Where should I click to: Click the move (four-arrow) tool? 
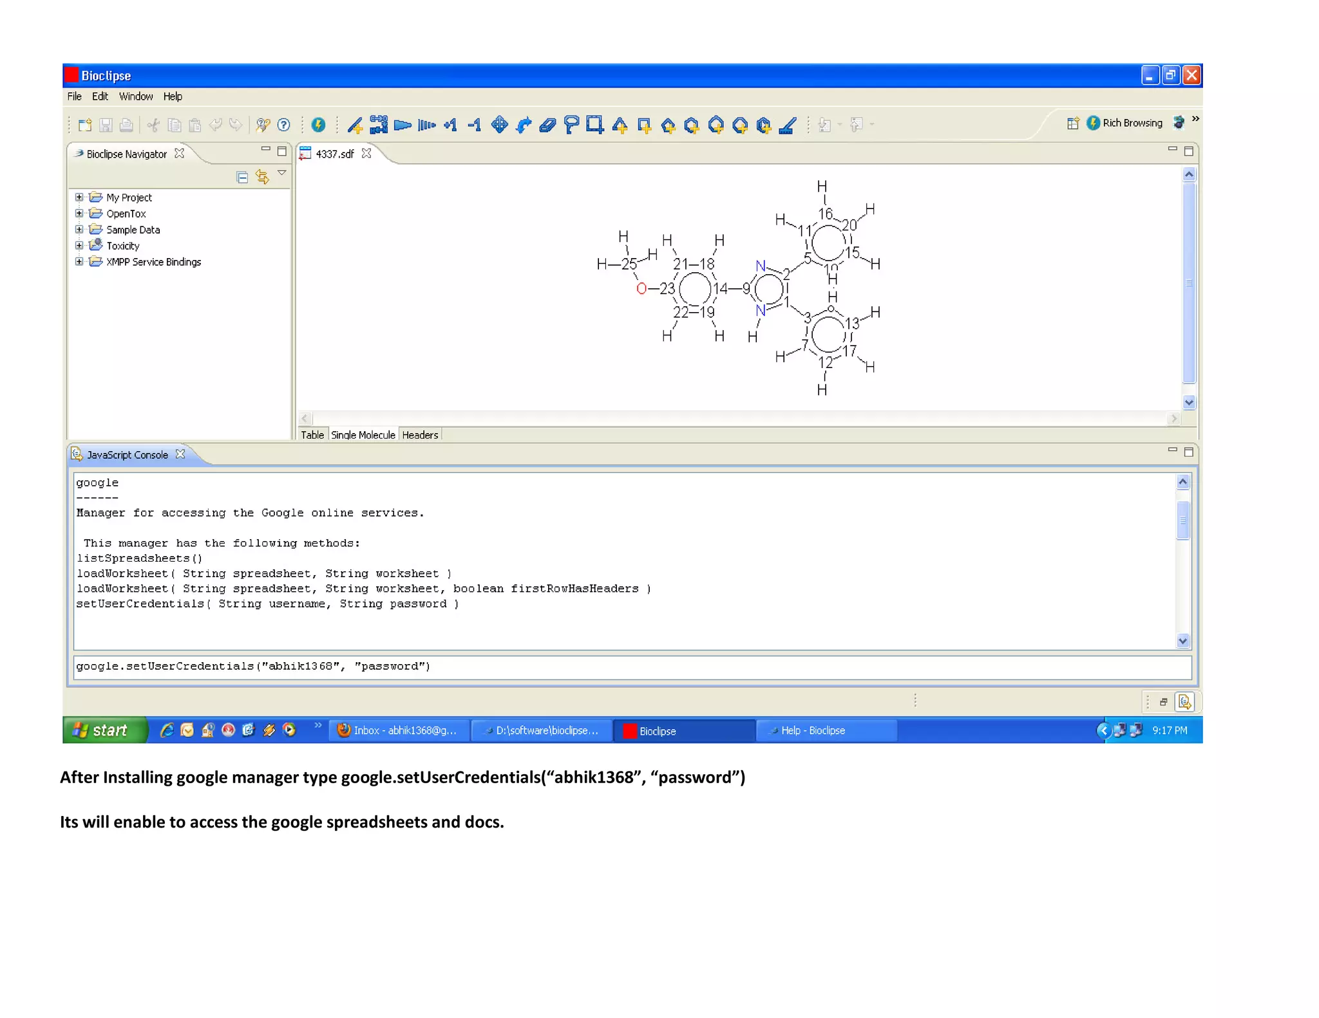[499, 125]
